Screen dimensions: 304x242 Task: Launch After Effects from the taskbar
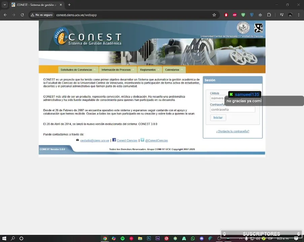pos(158,238)
